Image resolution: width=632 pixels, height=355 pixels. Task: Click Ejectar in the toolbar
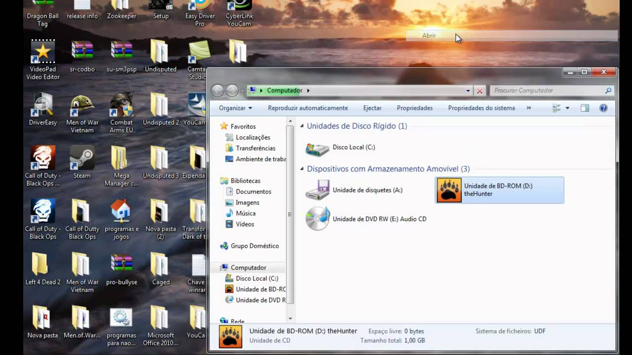(x=372, y=108)
